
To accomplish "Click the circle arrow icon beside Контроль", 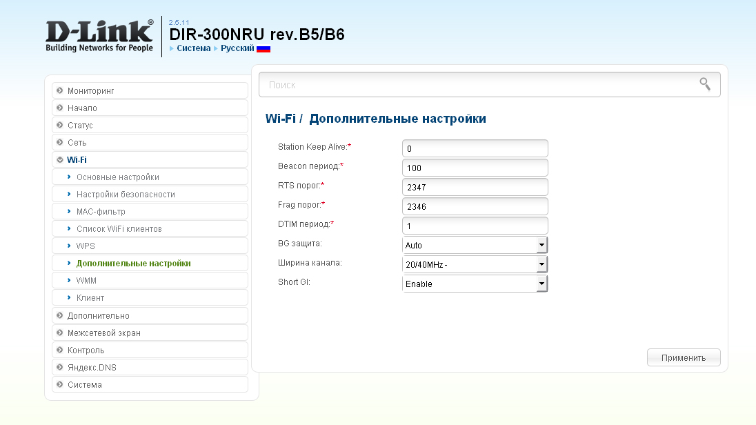I will [x=60, y=350].
